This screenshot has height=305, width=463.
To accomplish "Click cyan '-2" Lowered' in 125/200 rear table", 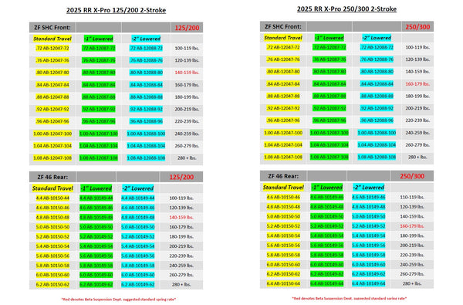I will click(x=138, y=188).
